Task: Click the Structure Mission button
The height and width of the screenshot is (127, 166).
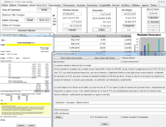Action: (27, 30)
